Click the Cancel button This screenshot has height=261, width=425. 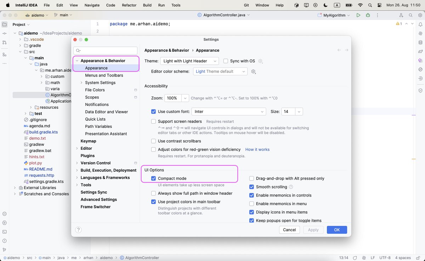pos(289,230)
